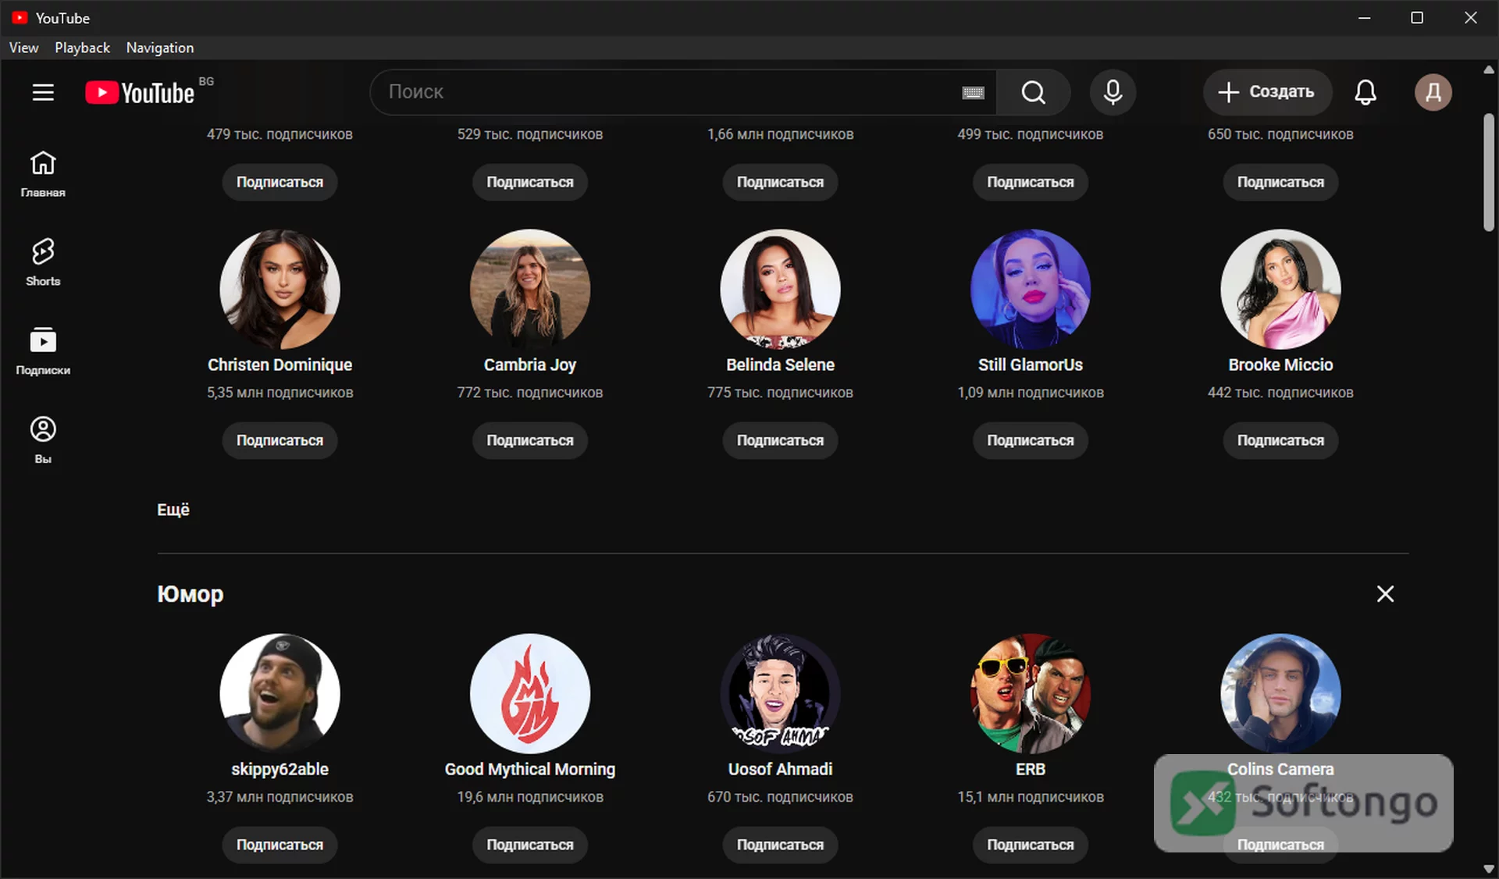The height and width of the screenshot is (879, 1499).
Task: Open ERB channel avatar
Action: tap(1031, 693)
